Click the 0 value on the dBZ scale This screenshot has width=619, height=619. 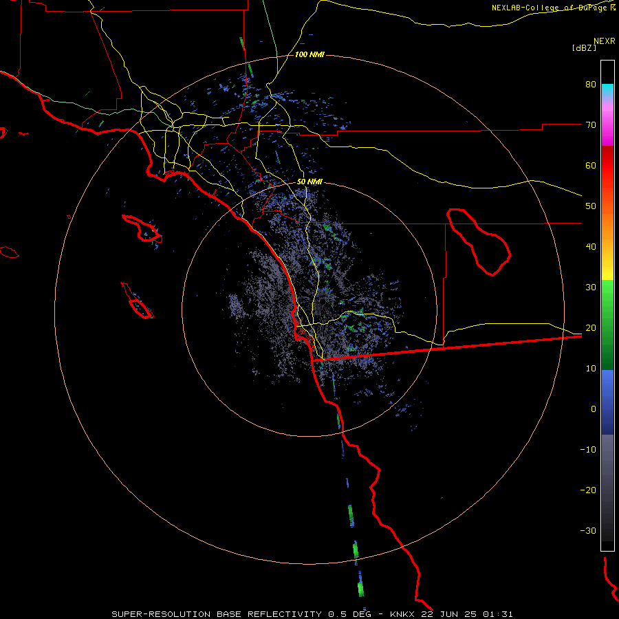(x=594, y=409)
